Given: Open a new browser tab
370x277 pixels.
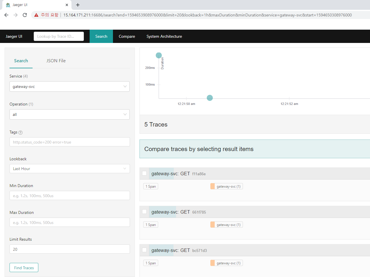Looking at the screenshot, I should click(x=78, y=5).
